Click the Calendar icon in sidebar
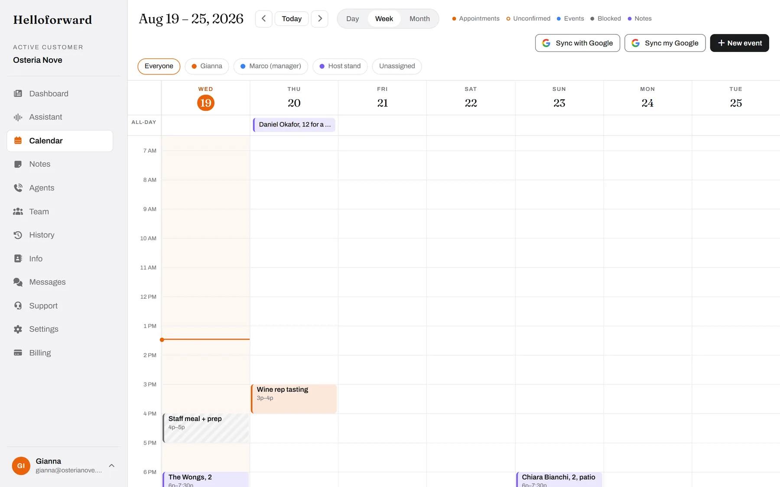This screenshot has height=487, width=780. point(18,141)
